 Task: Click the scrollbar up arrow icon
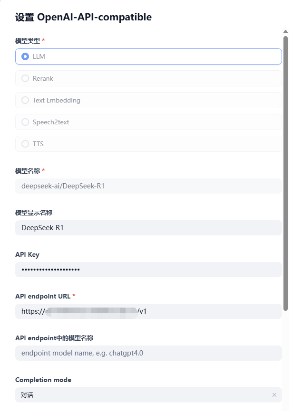(x=286, y=32)
